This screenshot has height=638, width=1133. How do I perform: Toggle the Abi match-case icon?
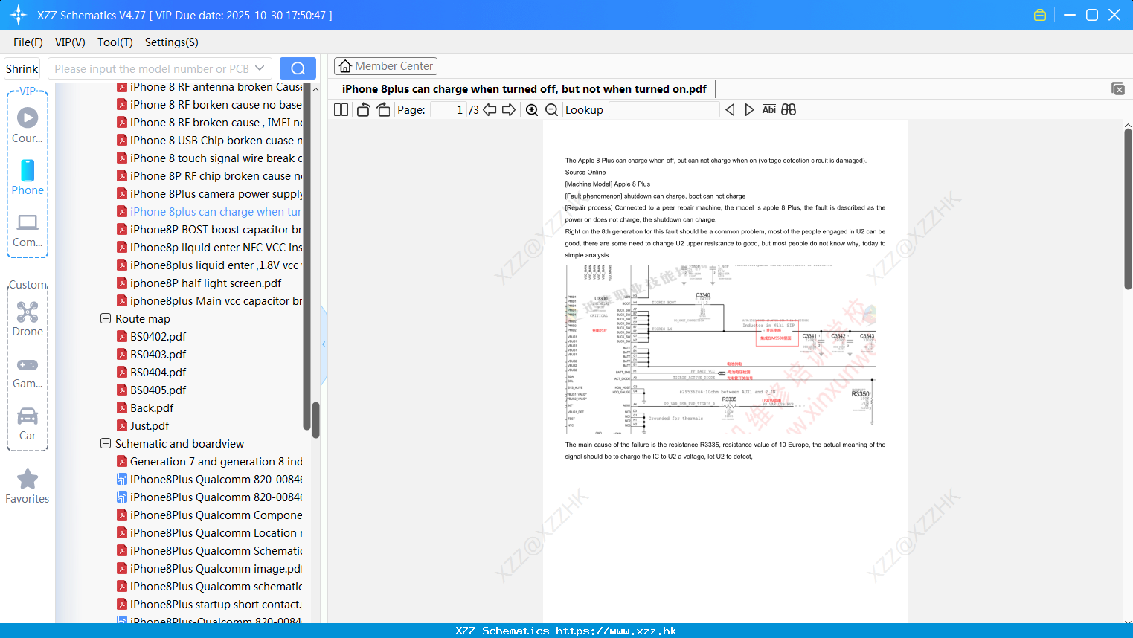click(769, 110)
